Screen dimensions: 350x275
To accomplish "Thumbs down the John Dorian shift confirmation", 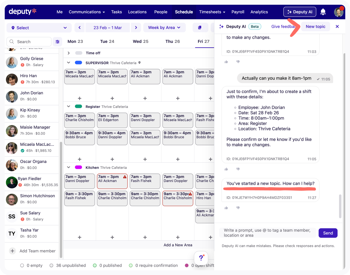I will [x=238, y=169].
